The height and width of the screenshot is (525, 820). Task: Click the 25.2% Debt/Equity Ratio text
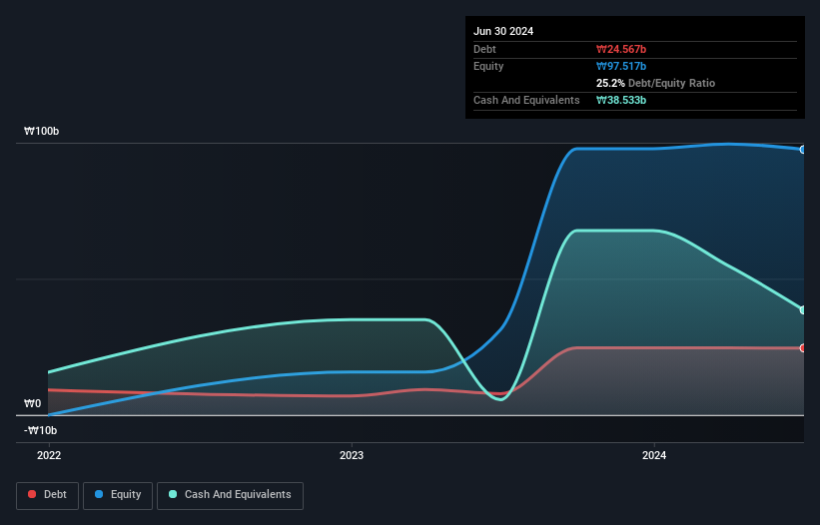pyautogui.click(x=656, y=83)
